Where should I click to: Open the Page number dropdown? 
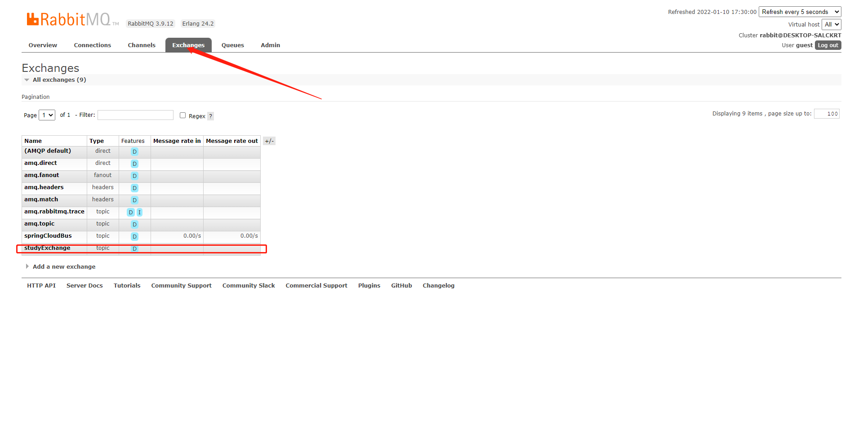point(47,115)
